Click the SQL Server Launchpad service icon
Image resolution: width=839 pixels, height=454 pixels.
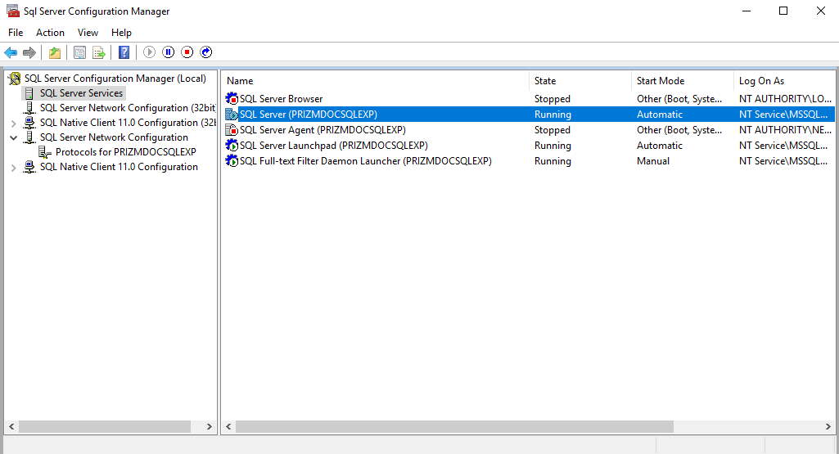(232, 146)
